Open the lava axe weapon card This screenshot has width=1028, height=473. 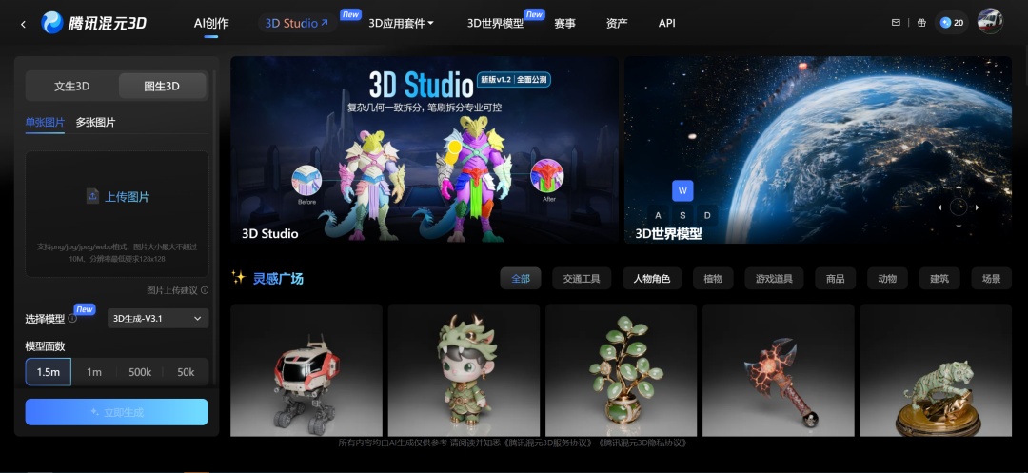click(x=779, y=370)
